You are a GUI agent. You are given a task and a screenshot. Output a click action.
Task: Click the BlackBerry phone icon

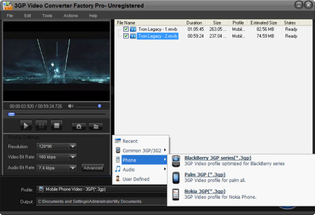176,161
